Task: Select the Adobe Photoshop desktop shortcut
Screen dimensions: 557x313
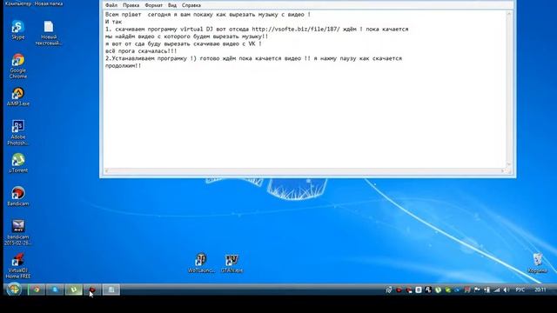Action: 17,133
